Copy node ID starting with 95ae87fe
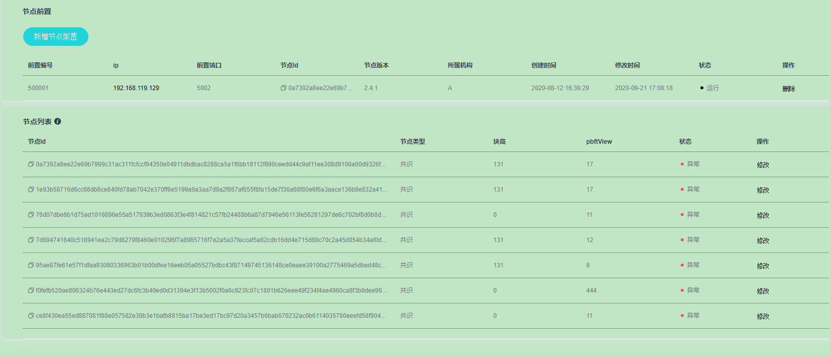The height and width of the screenshot is (357, 831). pos(31,265)
